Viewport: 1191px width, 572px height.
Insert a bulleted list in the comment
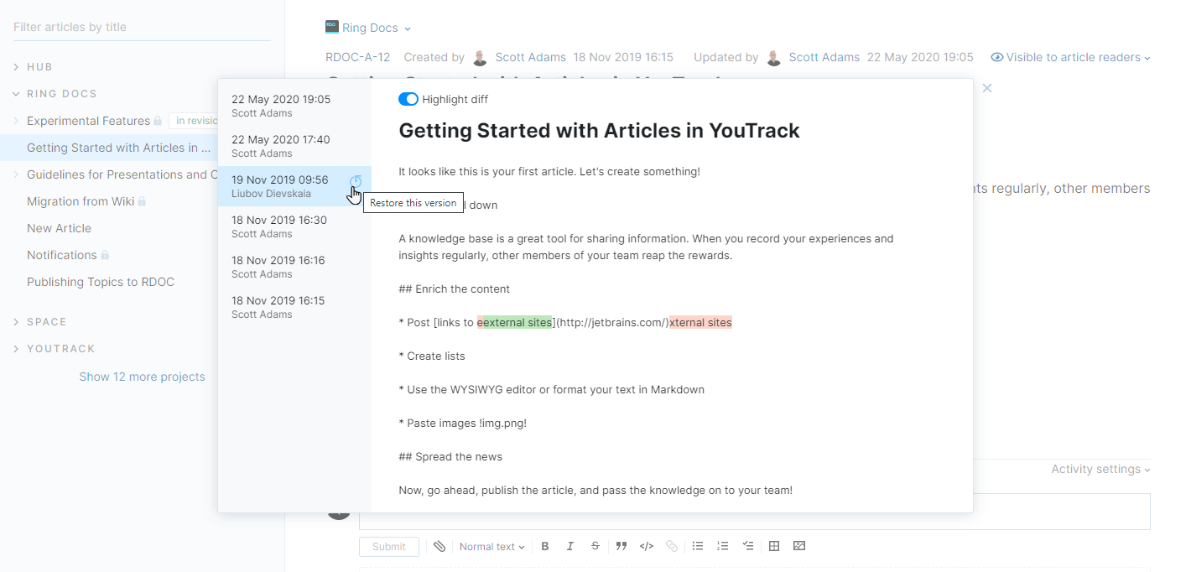(698, 546)
